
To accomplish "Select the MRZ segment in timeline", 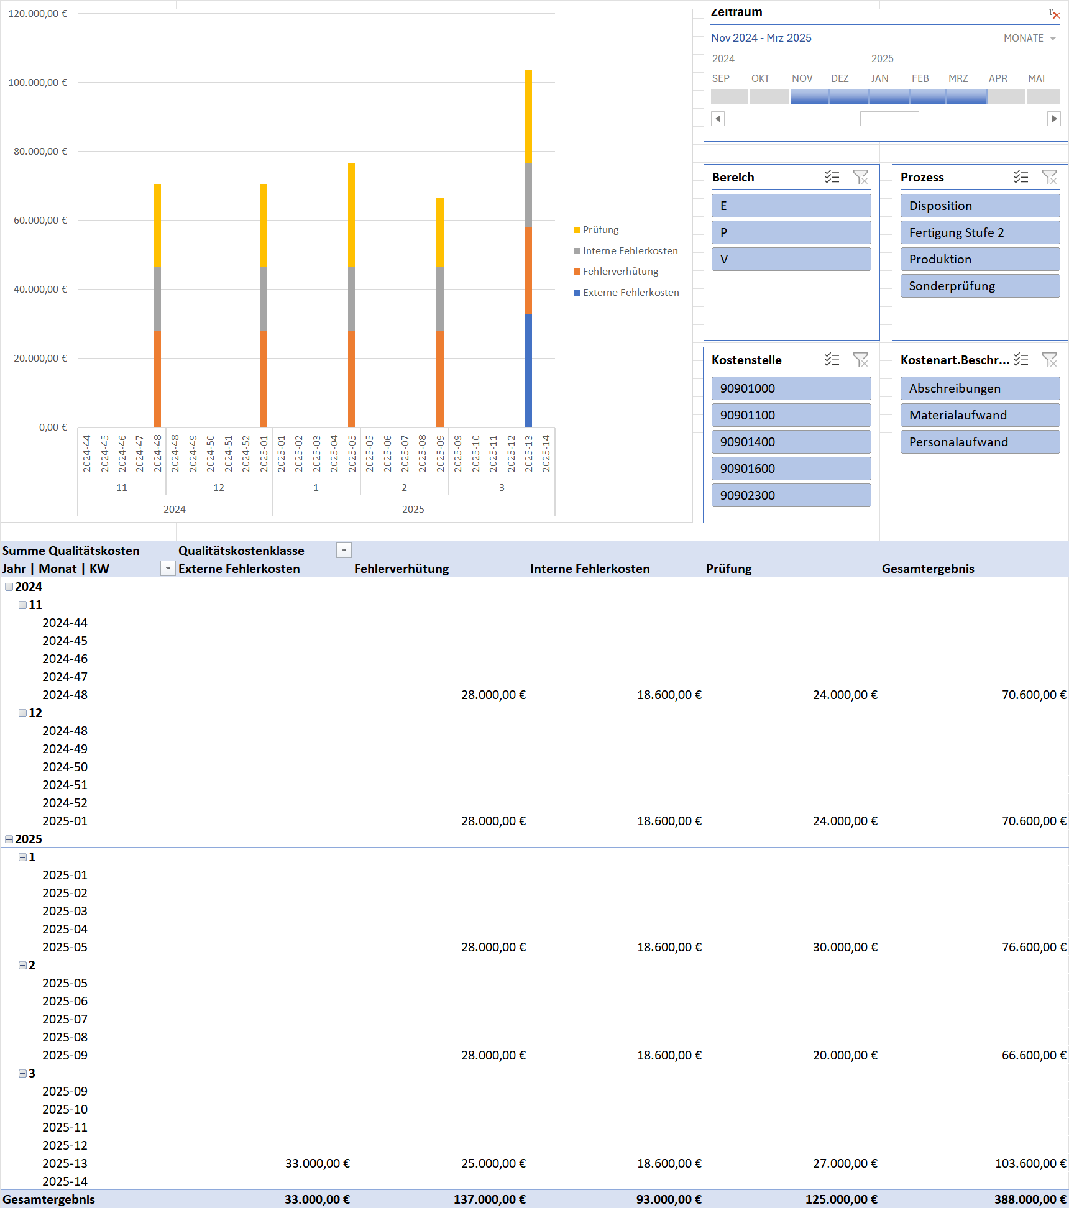I will (967, 96).
